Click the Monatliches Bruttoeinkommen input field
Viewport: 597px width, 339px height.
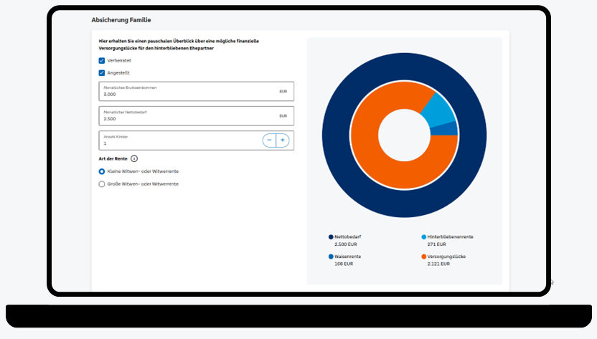point(197,91)
